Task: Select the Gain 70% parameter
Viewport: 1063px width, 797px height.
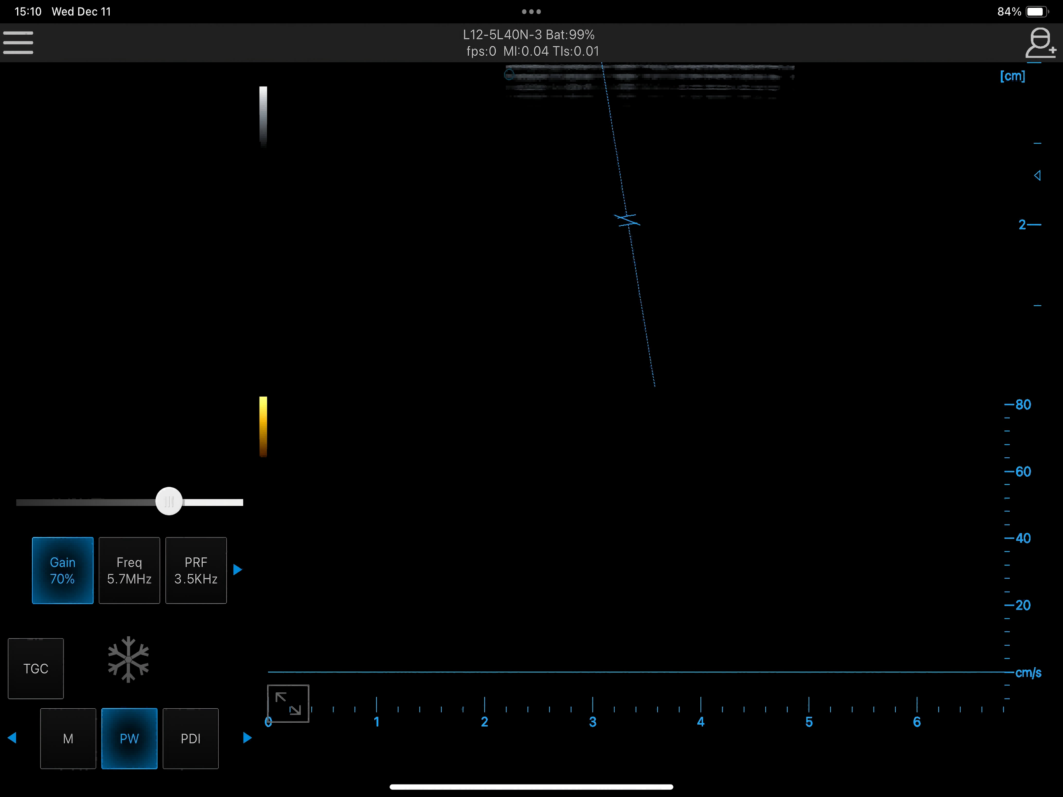Action: [x=63, y=570]
